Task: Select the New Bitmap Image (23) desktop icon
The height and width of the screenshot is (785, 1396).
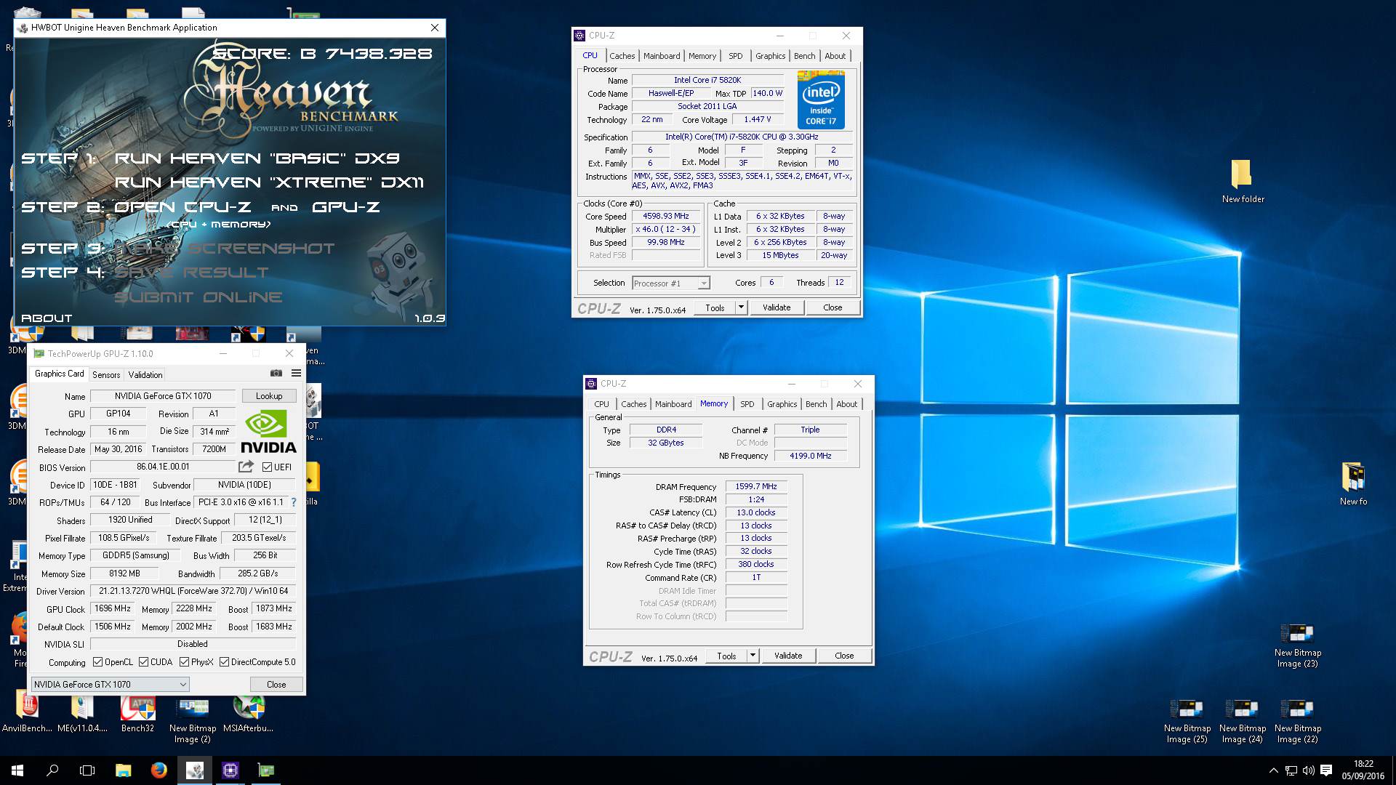Action: [1298, 645]
